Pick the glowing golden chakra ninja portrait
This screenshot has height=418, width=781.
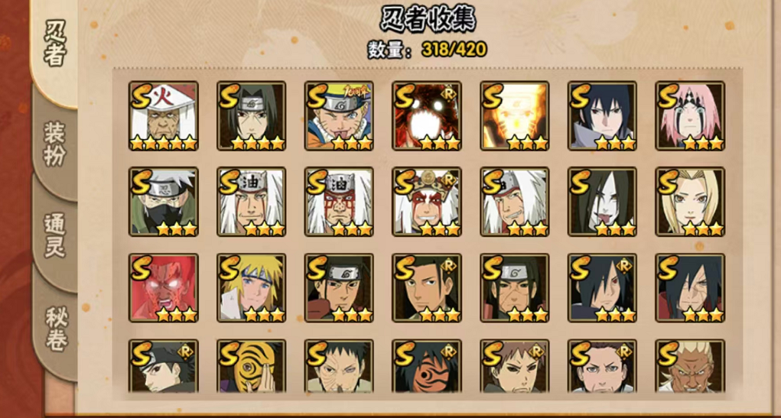click(x=515, y=115)
